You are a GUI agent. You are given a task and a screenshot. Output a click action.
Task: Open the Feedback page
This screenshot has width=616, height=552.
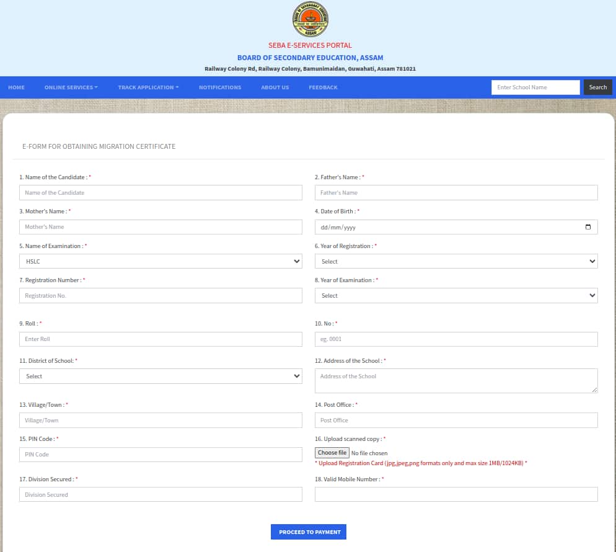[323, 87]
